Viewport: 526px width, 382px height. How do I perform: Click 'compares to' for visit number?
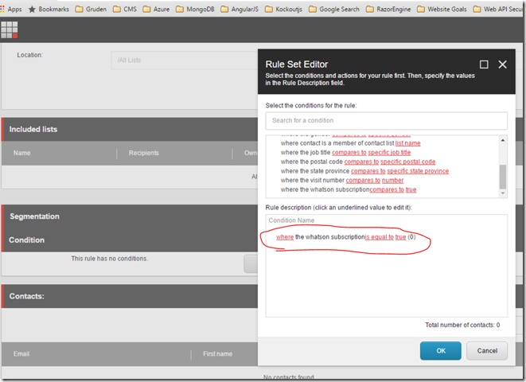coord(363,181)
